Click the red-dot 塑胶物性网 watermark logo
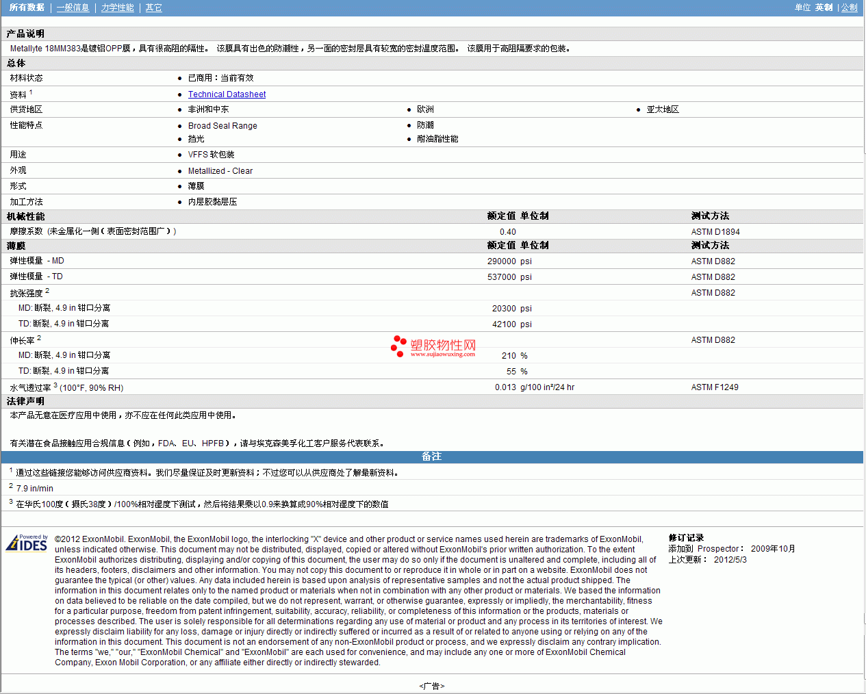The height and width of the screenshot is (694, 866). (x=433, y=346)
